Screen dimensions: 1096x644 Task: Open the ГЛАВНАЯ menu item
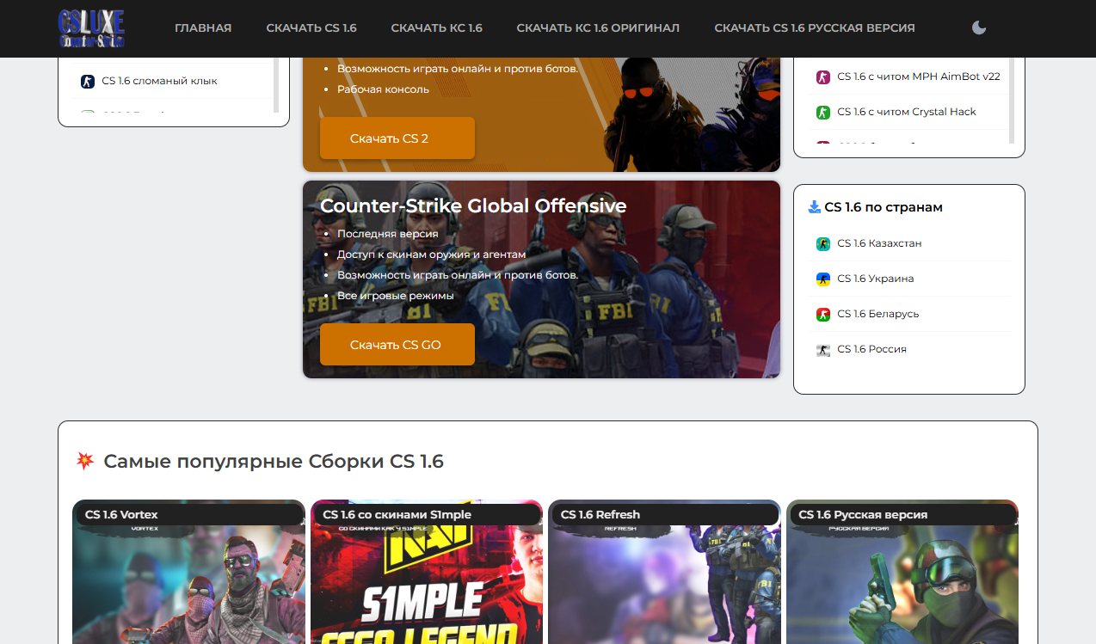pos(203,28)
